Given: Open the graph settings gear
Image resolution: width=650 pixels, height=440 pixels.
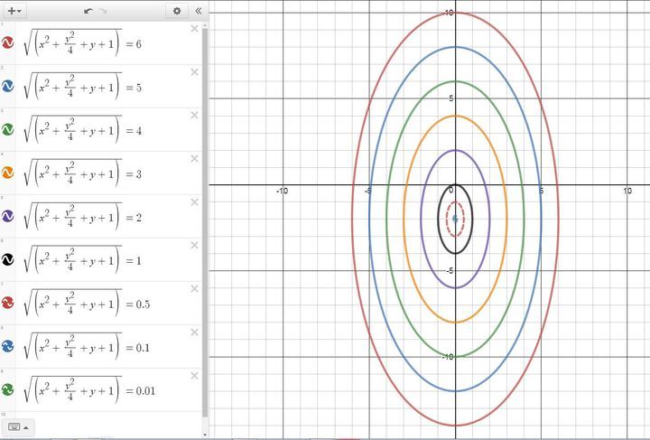Looking at the screenshot, I should (177, 11).
